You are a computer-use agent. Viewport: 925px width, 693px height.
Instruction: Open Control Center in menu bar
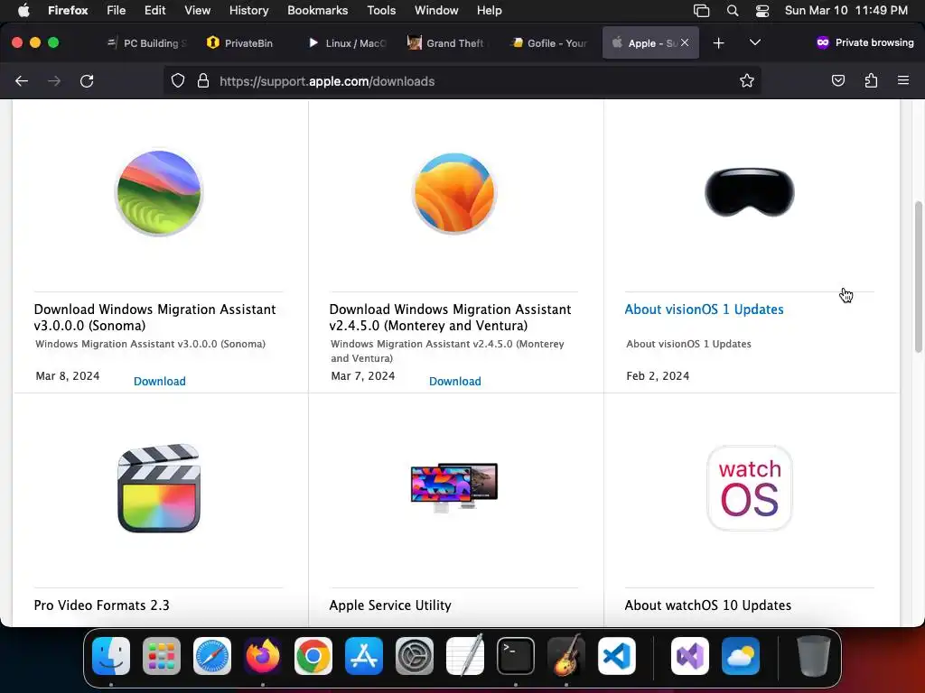pyautogui.click(x=762, y=10)
